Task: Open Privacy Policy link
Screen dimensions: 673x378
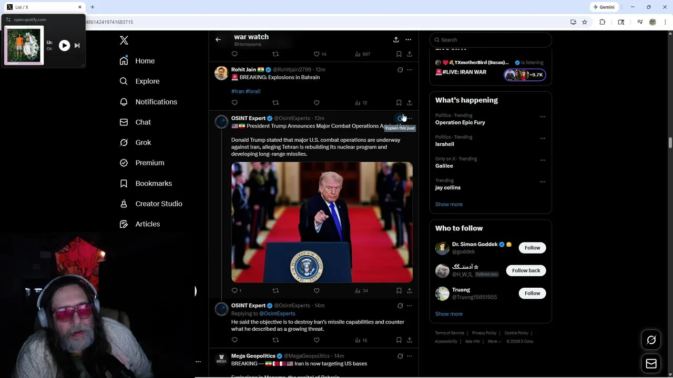Action: pos(484,333)
